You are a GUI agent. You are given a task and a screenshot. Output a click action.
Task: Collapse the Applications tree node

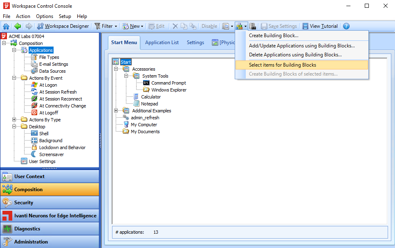tap(14, 50)
